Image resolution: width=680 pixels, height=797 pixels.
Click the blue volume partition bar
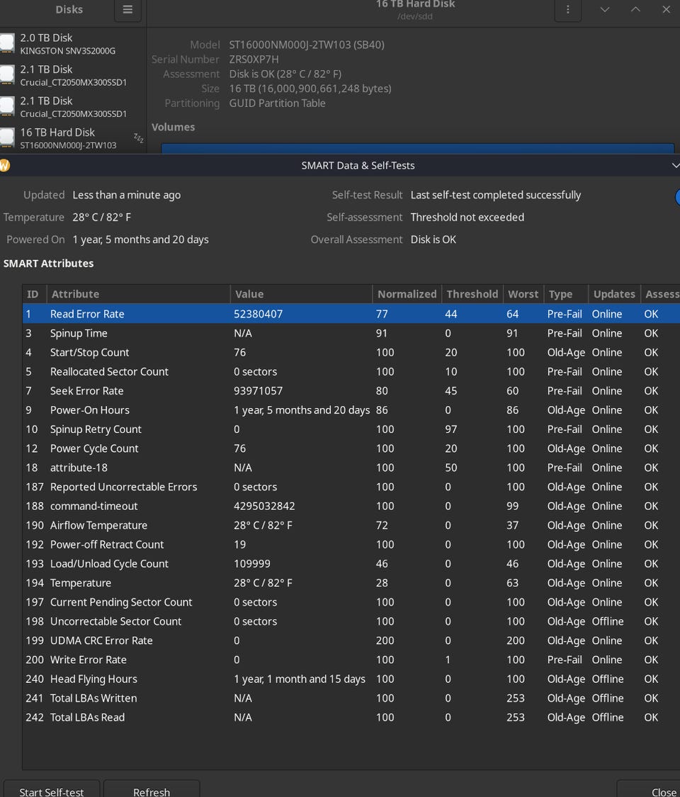(418, 149)
